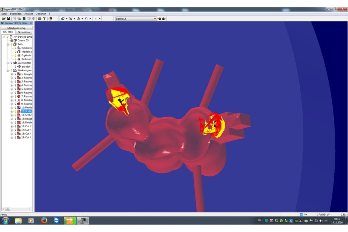This screenshot has width=348, height=232.
Task: Click the rotate view icon
Action: coord(86,19)
